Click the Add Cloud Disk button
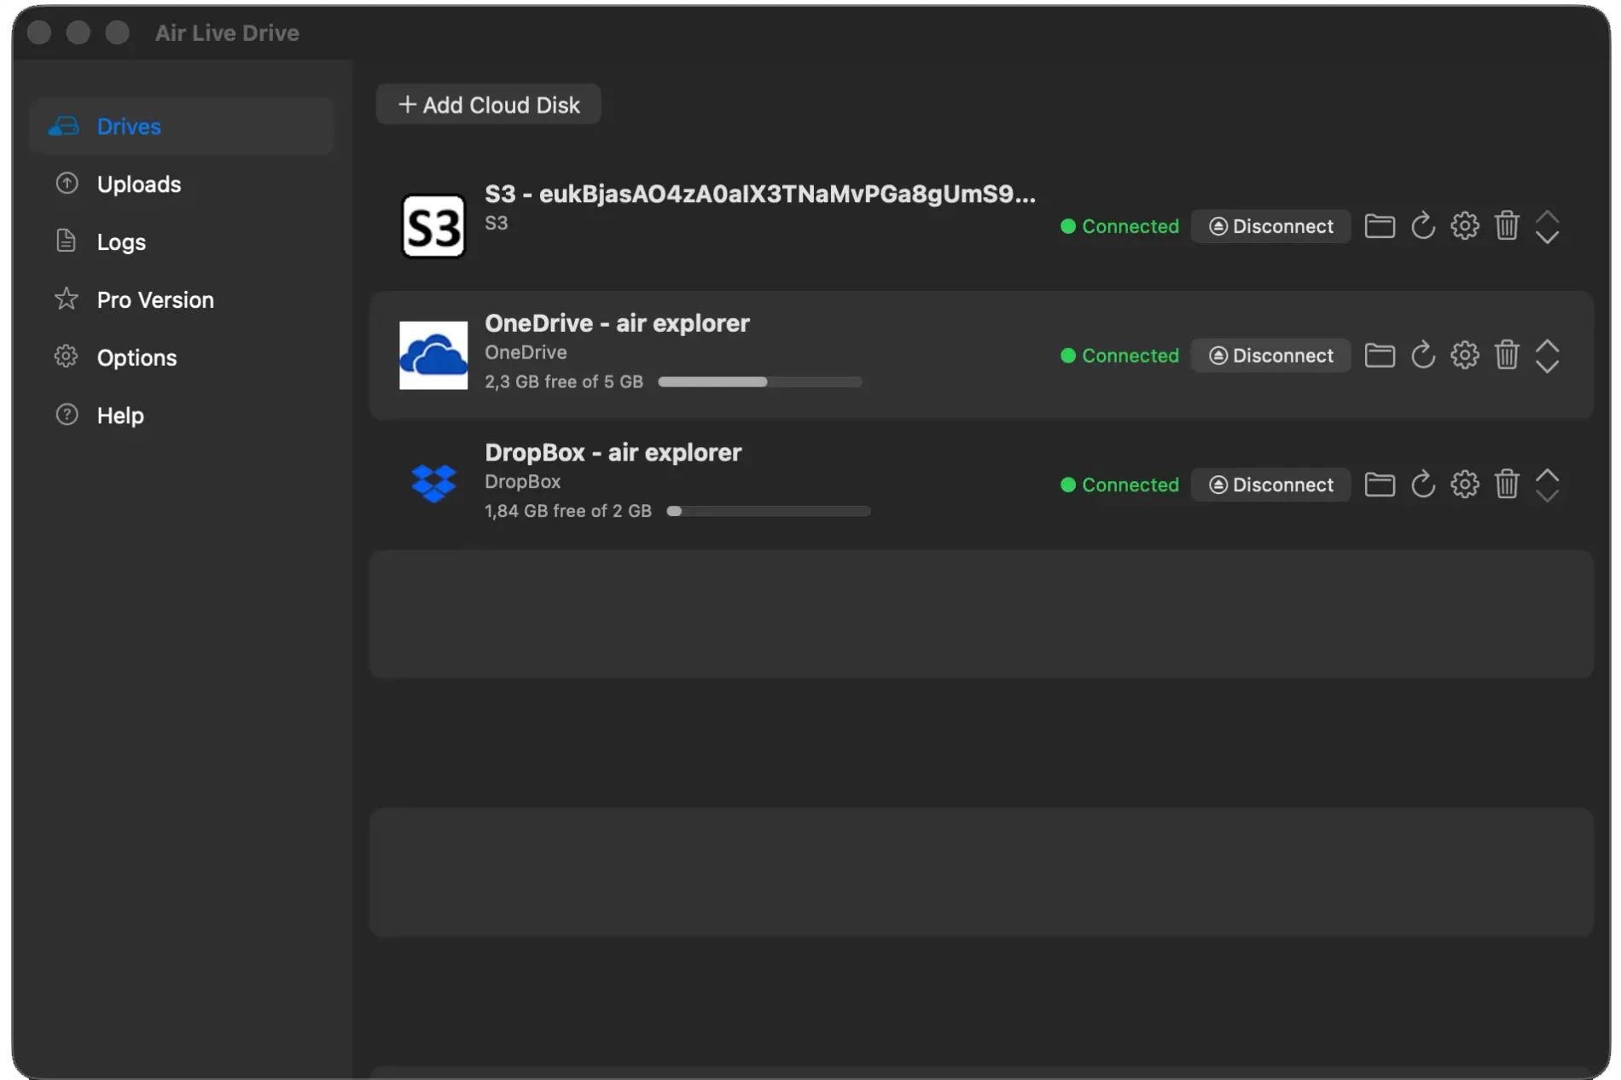 click(488, 104)
